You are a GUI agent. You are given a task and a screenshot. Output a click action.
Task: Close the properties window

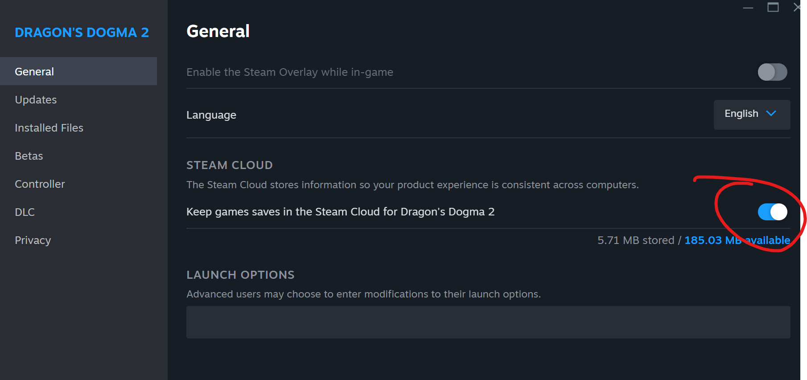[x=796, y=8]
